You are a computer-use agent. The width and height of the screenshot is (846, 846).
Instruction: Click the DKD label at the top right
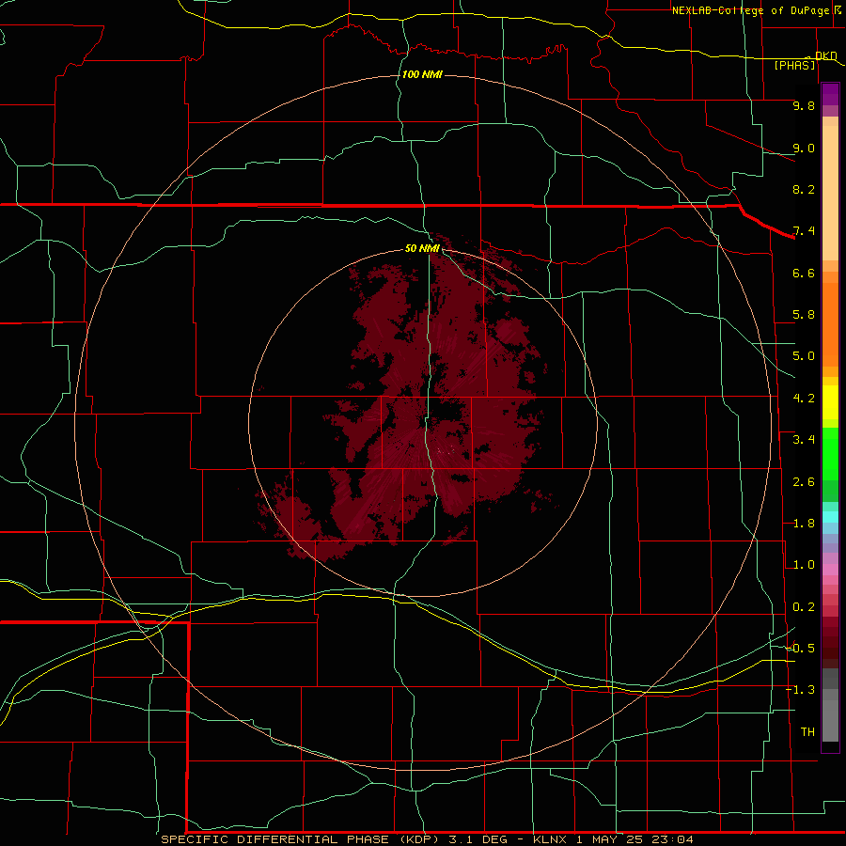click(x=826, y=55)
